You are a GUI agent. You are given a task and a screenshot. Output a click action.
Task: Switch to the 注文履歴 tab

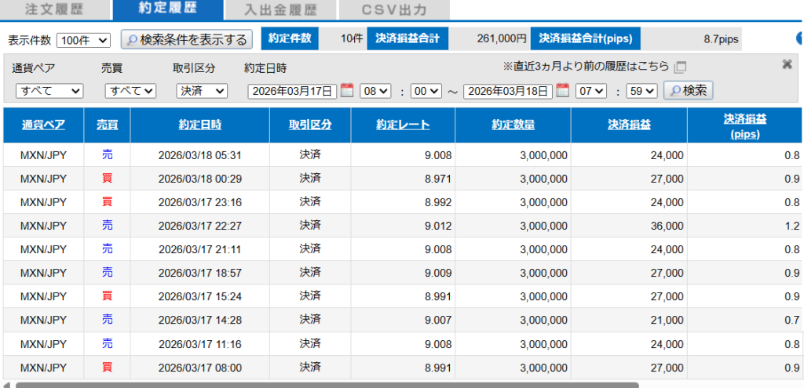pyautogui.click(x=54, y=10)
